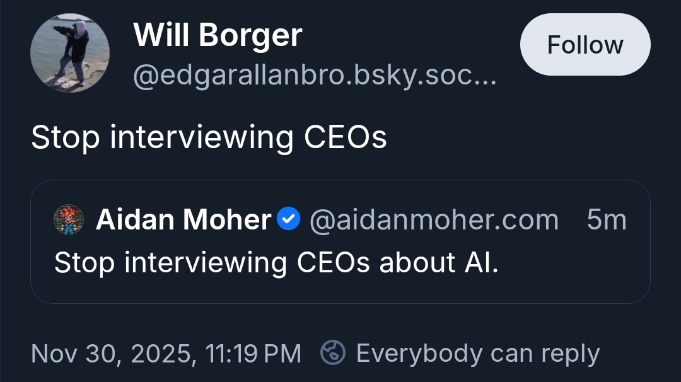681x382 pixels.
Task: Open Will Borger's profile avatar
Action: coord(70,53)
